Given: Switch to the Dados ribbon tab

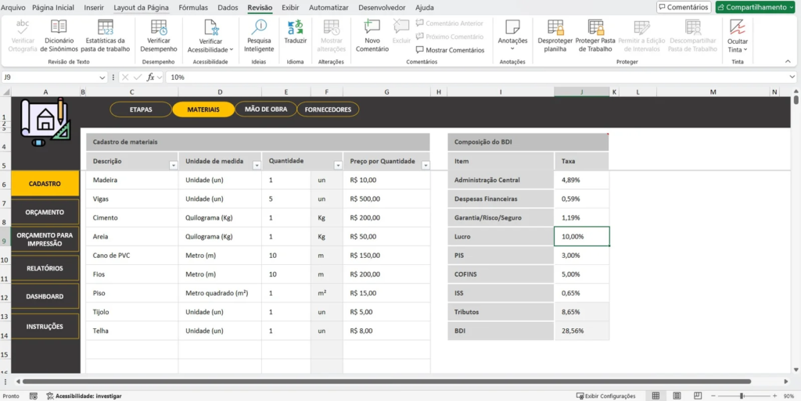Looking at the screenshot, I should [228, 7].
